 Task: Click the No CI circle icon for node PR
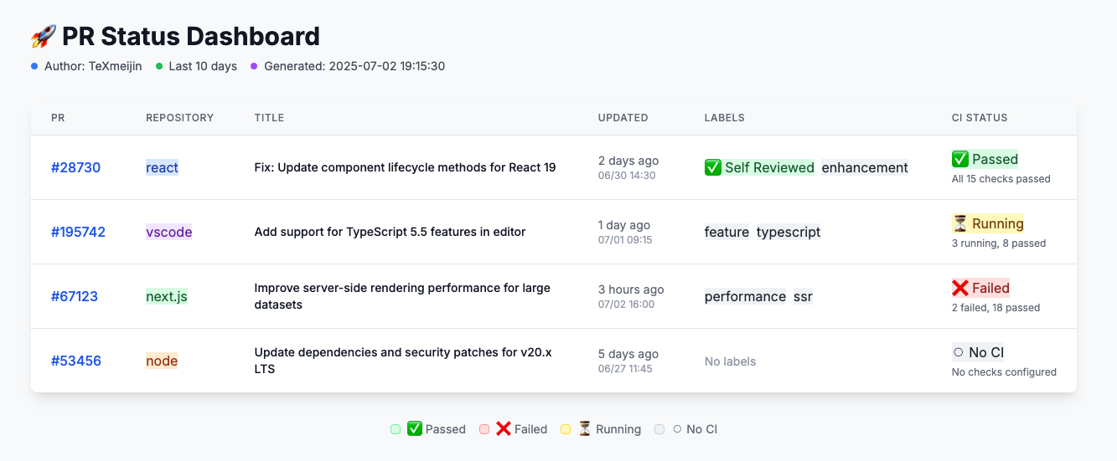(958, 352)
